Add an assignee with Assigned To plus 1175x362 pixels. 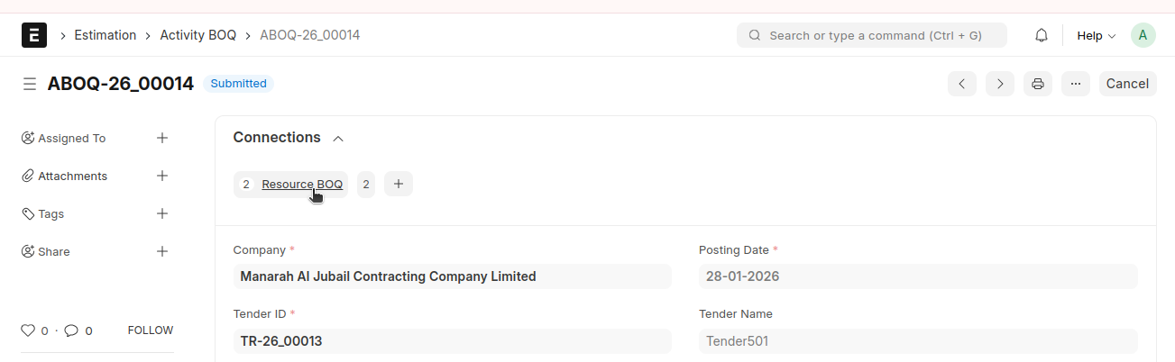162,138
